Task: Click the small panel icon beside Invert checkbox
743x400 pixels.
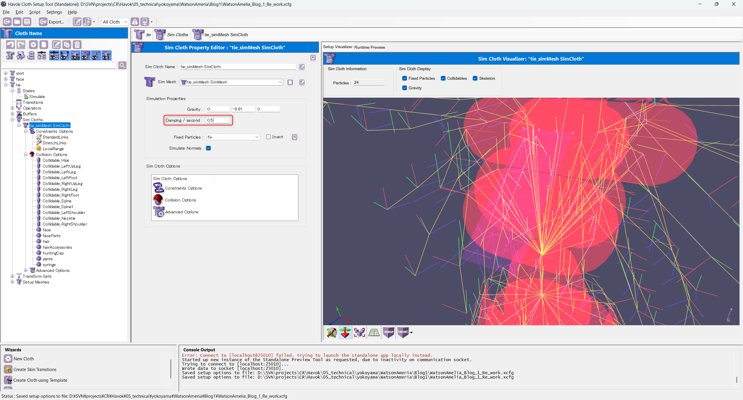Action: pyautogui.click(x=295, y=137)
